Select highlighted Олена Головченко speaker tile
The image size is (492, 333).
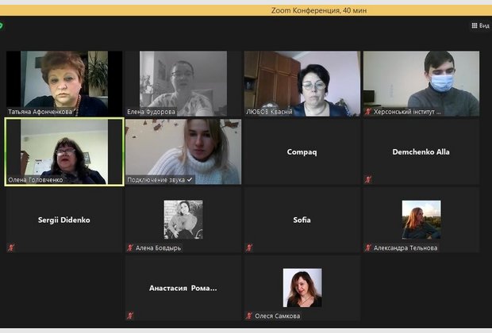64,151
